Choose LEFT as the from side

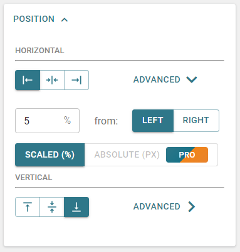153,121
